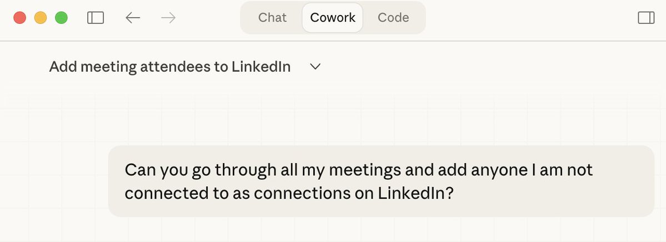
Task: Toggle the left sidebar panel icon
Action: tap(96, 18)
